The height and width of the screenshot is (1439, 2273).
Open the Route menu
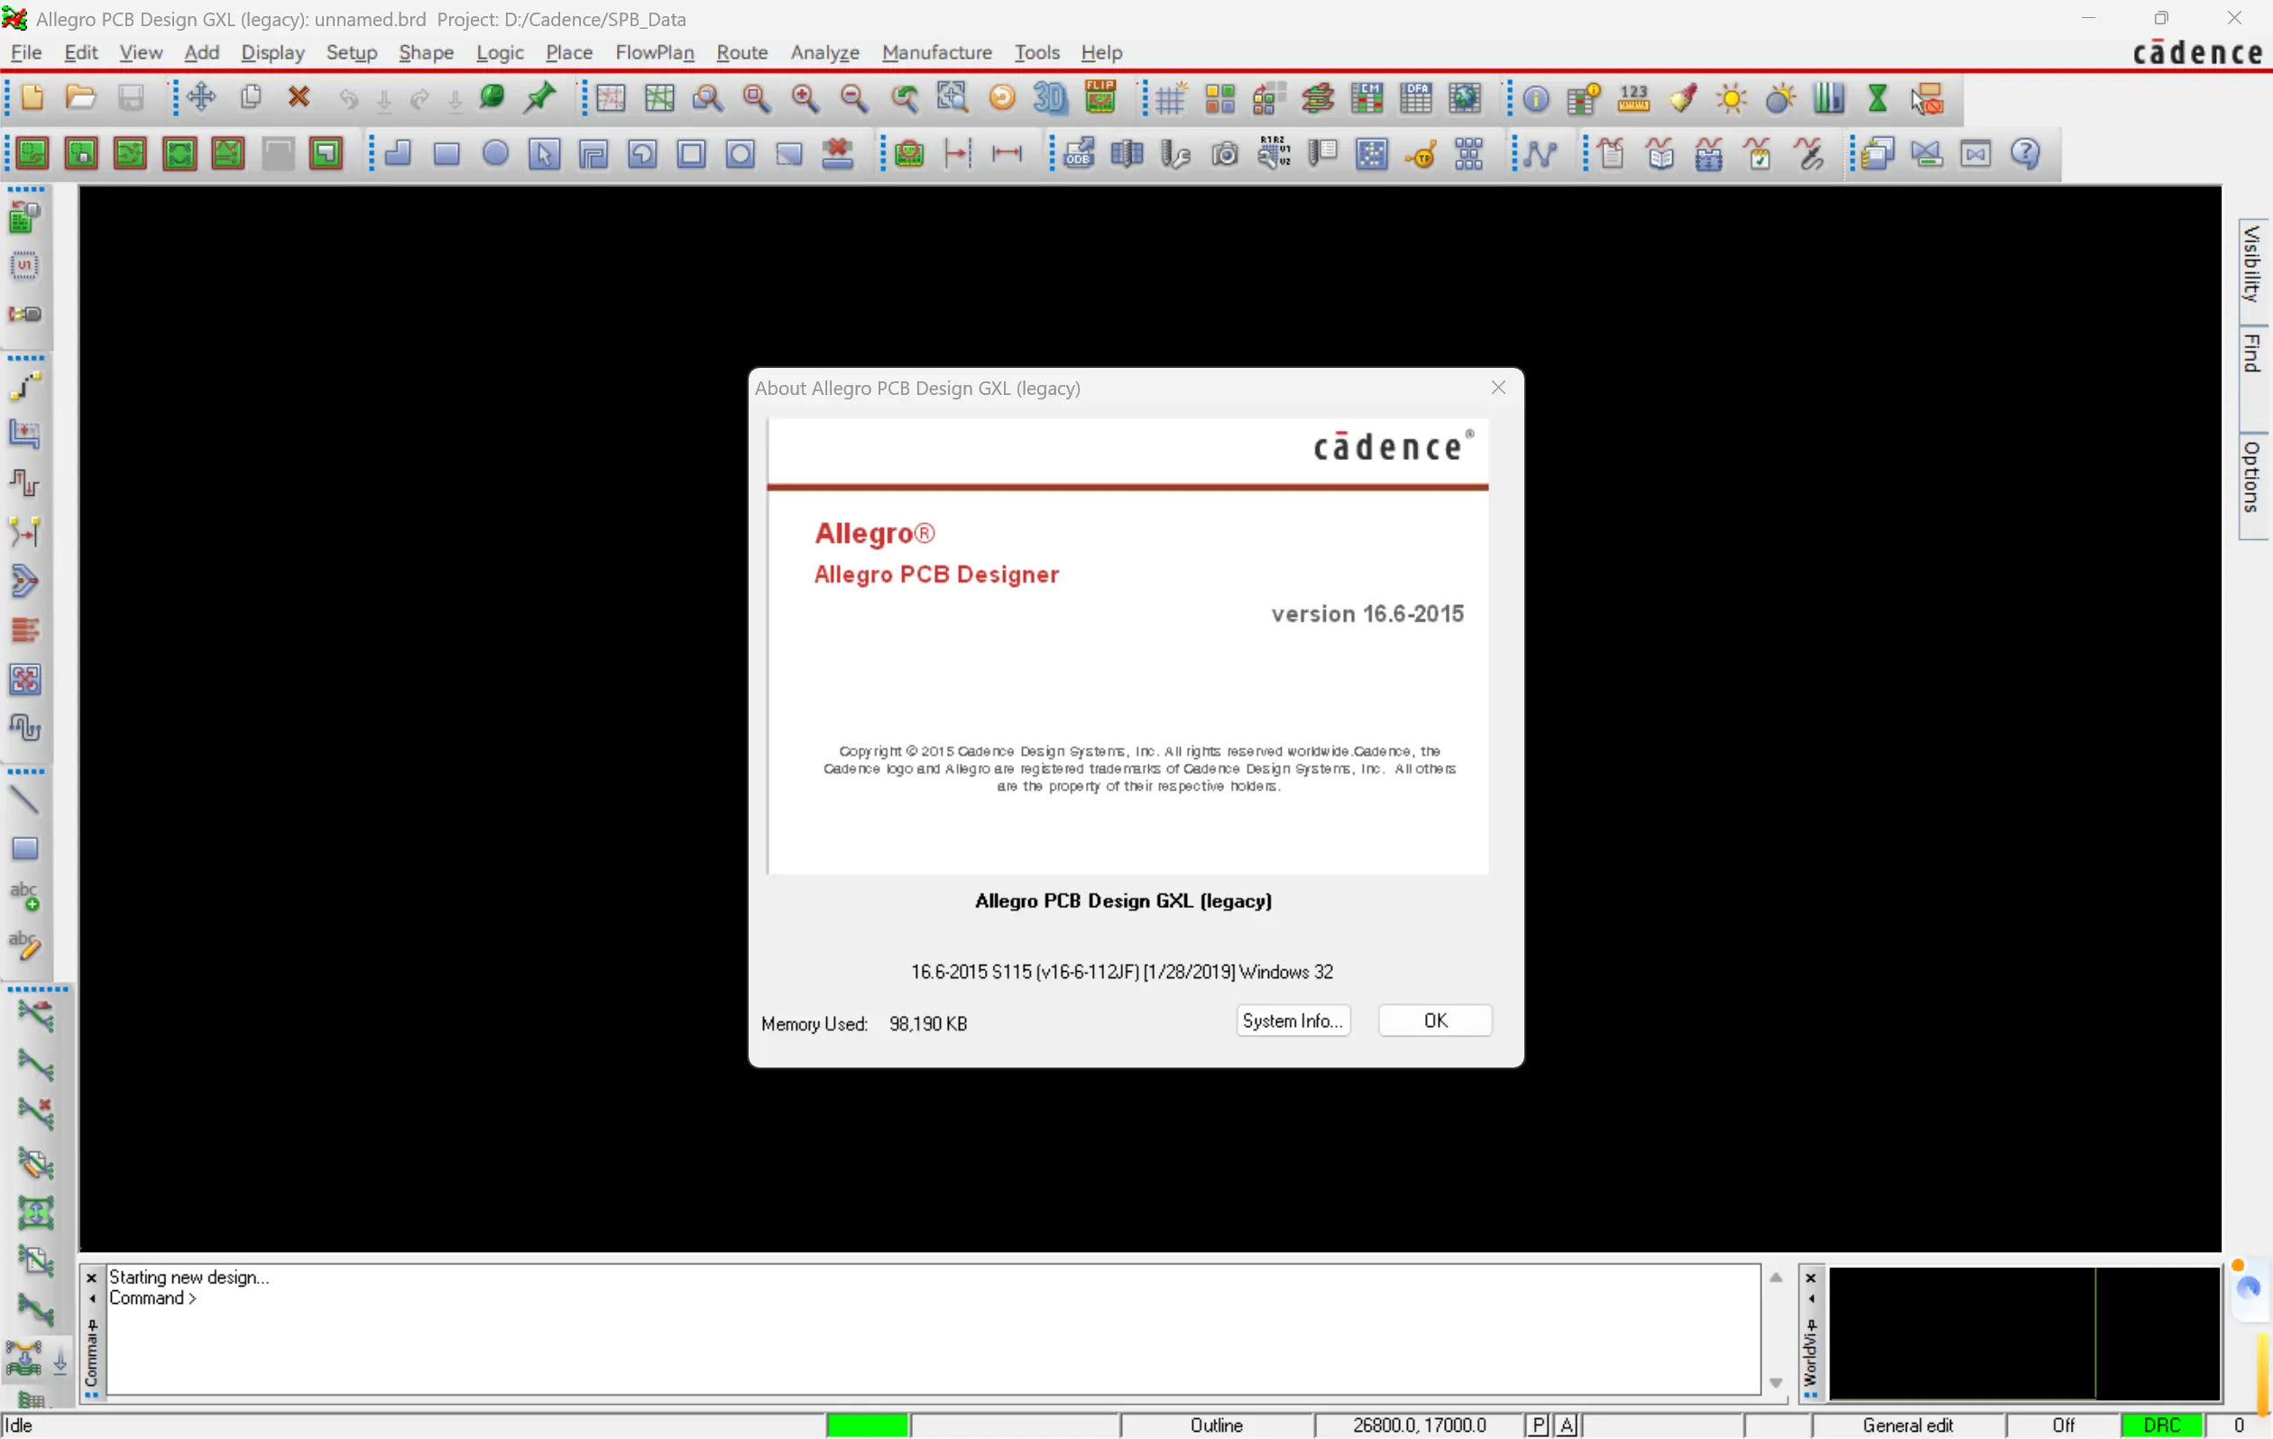point(741,53)
